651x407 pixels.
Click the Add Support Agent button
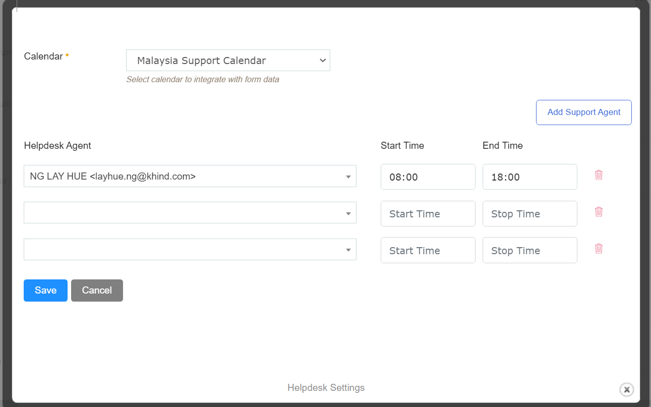[583, 112]
